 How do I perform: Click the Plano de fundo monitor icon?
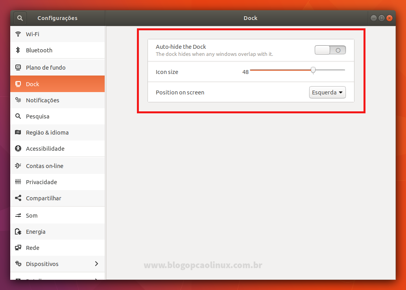coord(18,67)
